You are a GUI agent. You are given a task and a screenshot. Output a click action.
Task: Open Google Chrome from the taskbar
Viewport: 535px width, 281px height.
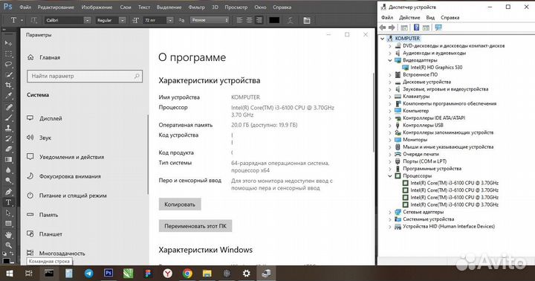tap(187, 273)
